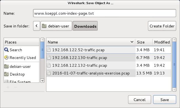Click the Save button
The height and width of the screenshot is (108, 180).
[165, 100]
